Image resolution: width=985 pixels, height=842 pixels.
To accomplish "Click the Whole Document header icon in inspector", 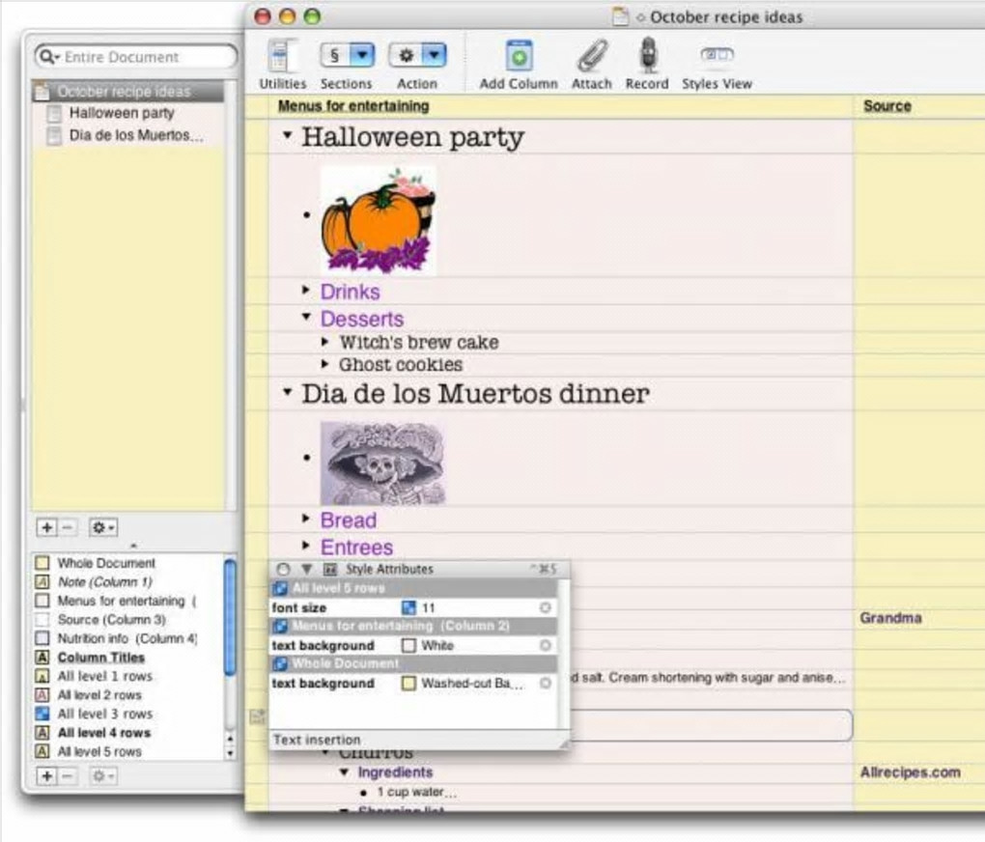I will tap(280, 664).
